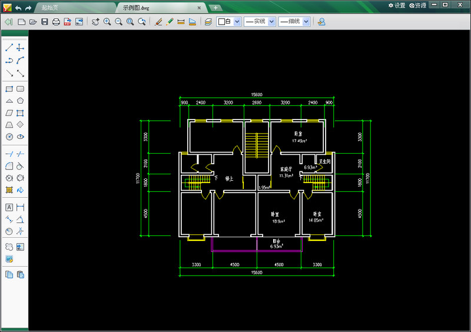Select the line drawing tool
The width and height of the screenshot is (471, 332).
(9, 48)
